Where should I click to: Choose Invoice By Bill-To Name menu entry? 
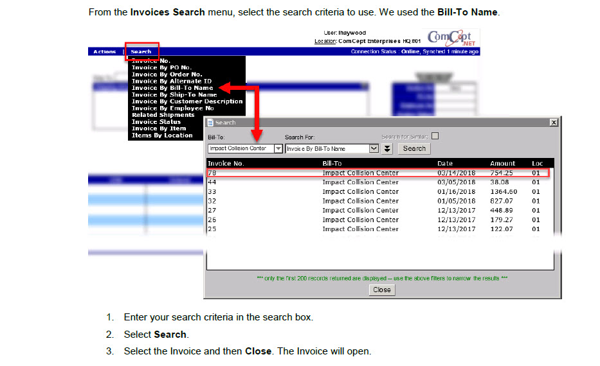(172, 88)
